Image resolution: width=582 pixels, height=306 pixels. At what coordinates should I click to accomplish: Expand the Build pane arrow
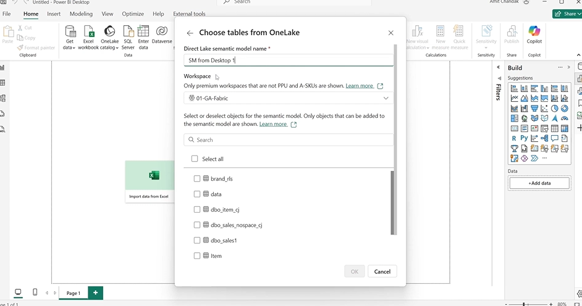click(568, 67)
